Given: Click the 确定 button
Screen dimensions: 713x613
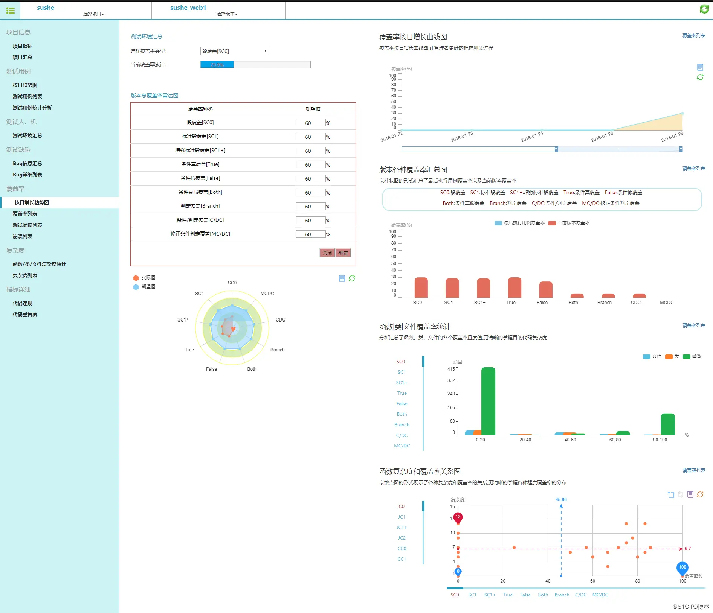Looking at the screenshot, I should pos(343,253).
